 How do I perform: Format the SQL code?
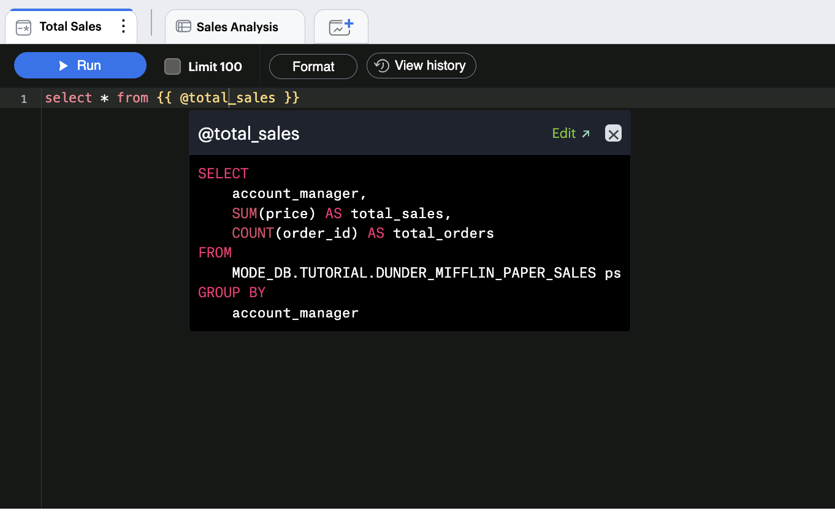(313, 66)
